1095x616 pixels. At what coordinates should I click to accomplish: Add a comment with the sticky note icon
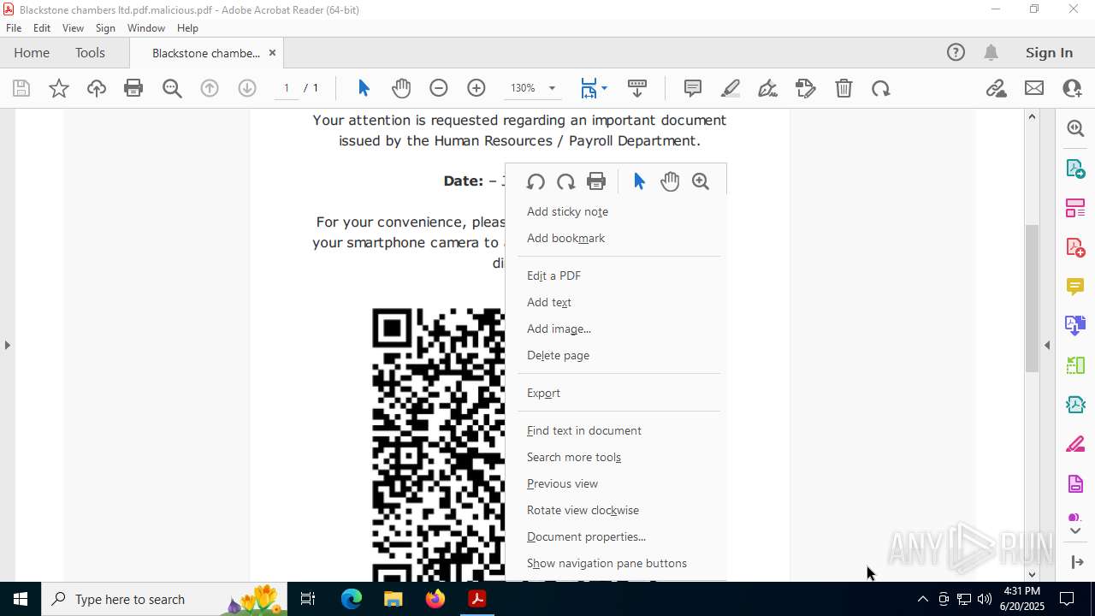click(693, 88)
